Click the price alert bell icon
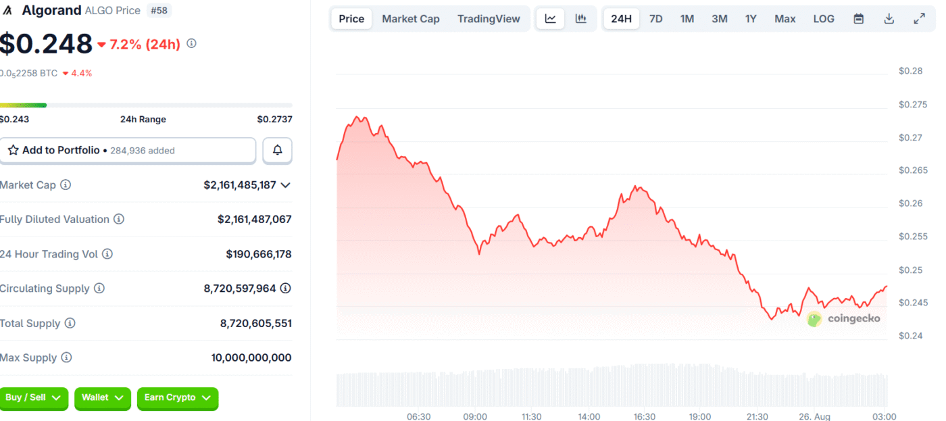 click(277, 151)
